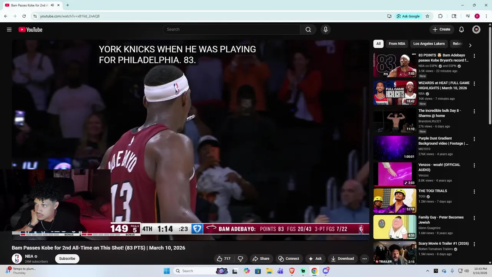
Task: Click the magnifier search button beside the search box
Action: pyautogui.click(x=308, y=30)
